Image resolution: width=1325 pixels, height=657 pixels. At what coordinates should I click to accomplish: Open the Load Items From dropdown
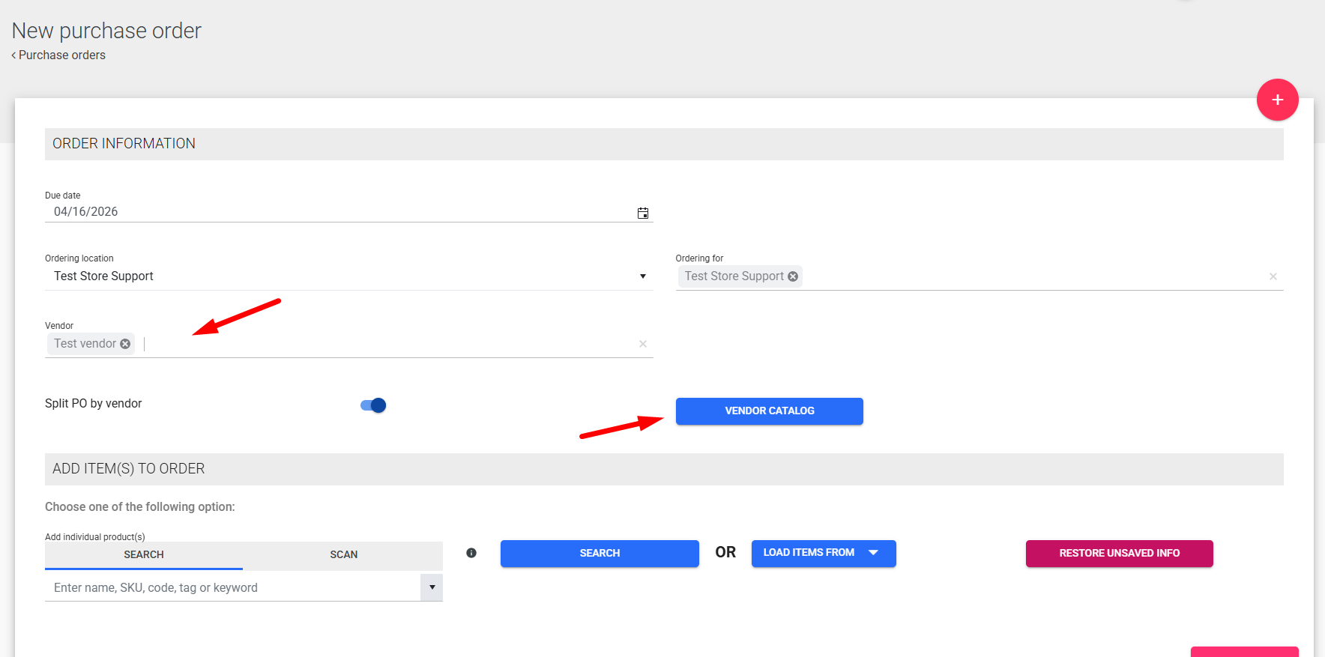[x=823, y=553]
